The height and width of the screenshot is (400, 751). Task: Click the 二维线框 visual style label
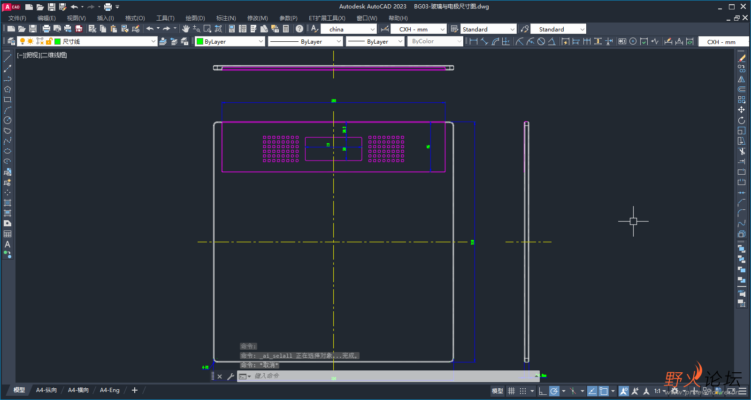54,55
